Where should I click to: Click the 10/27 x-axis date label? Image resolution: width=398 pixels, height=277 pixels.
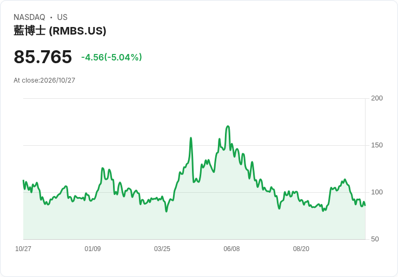(x=23, y=248)
